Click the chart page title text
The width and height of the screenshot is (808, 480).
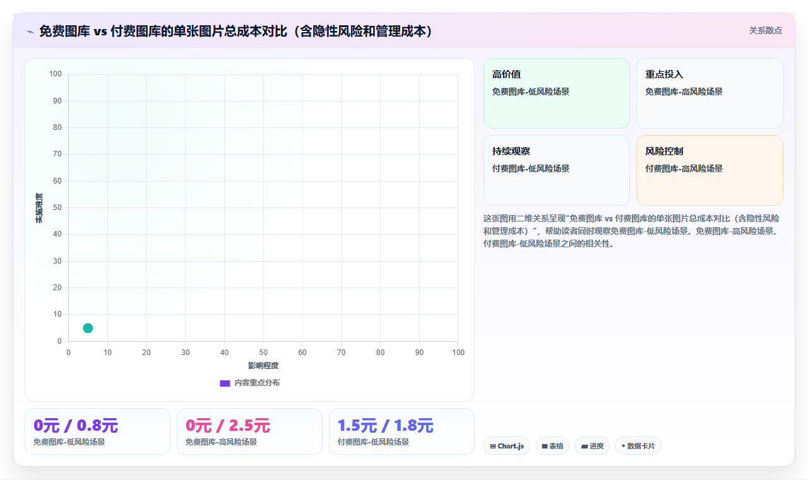pos(237,31)
